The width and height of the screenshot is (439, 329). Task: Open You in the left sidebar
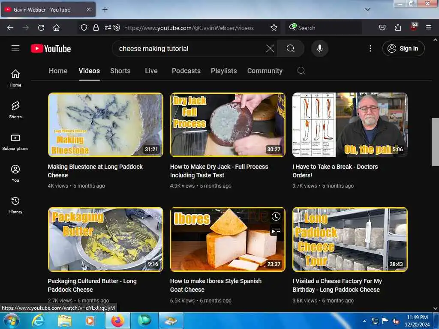[15, 173]
